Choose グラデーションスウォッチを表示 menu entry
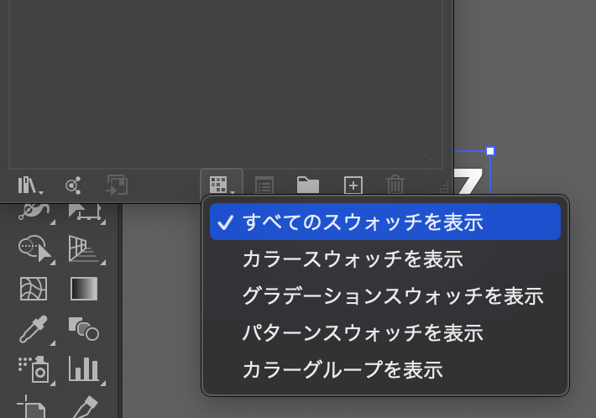The image size is (596, 418). tap(385, 296)
